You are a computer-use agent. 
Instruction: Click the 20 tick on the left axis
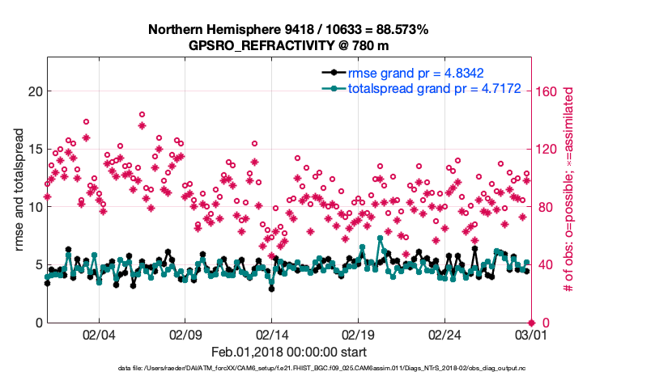tap(34, 91)
